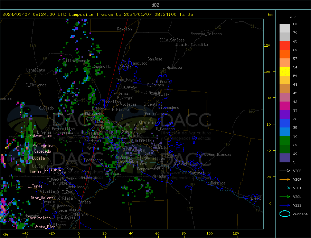Click the red 60 dBZ color swatch
Viewport: 311px width, 238px height.
(285, 45)
